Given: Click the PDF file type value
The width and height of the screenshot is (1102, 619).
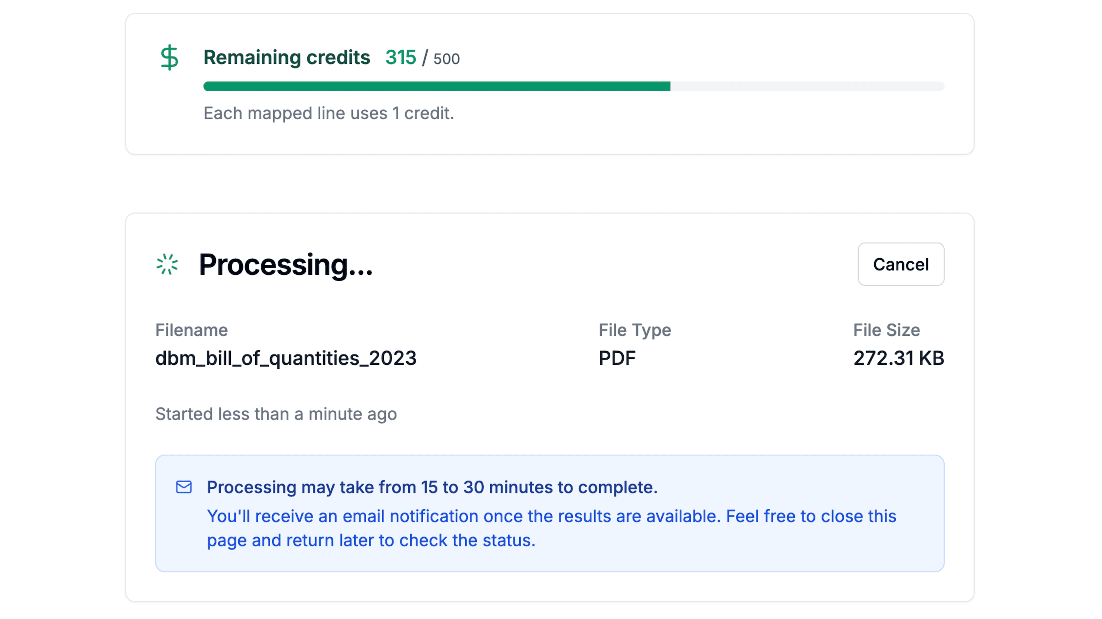Looking at the screenshot, I should 617,358.
